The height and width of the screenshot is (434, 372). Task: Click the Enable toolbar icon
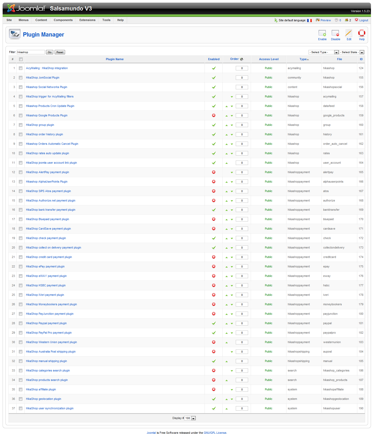[x=322, y=33]
